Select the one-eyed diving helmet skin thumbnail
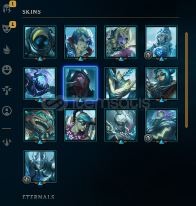 coord(40,42)
